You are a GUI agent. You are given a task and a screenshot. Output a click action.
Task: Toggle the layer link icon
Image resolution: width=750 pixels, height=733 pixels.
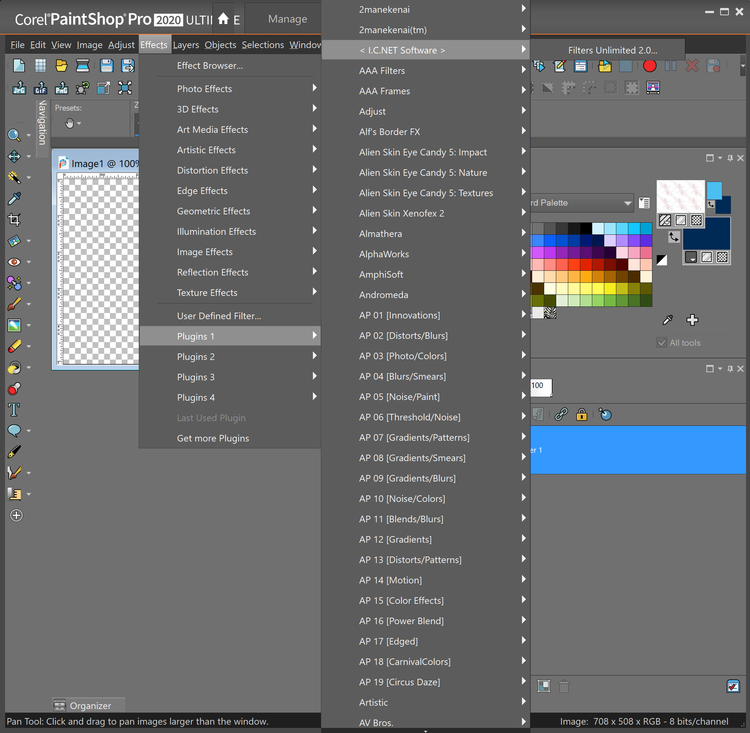(x=561, y=415)
